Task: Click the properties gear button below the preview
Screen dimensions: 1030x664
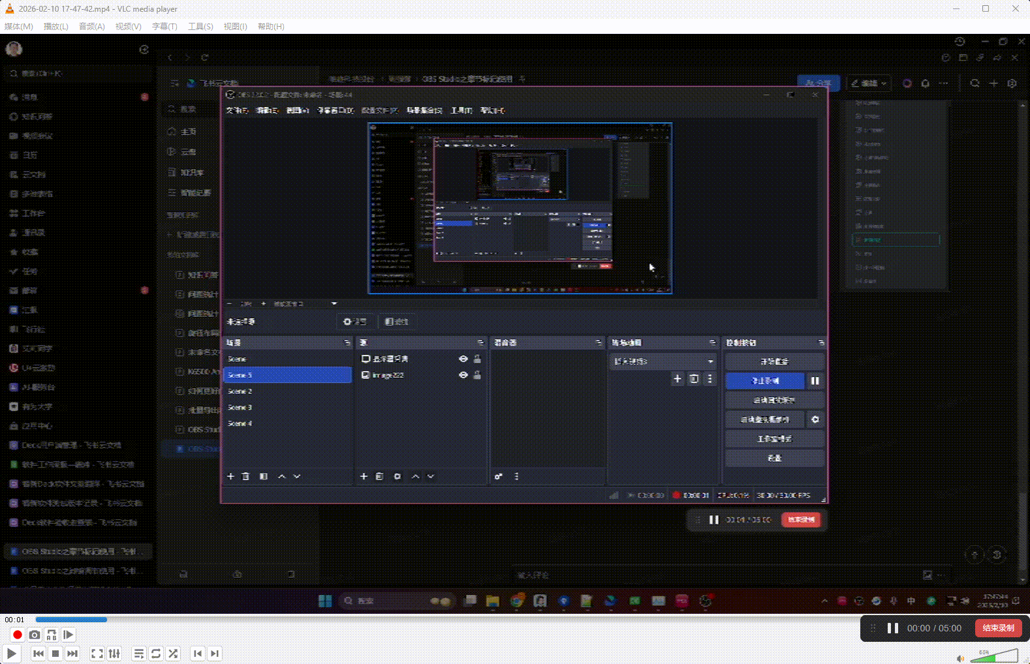Action: (x=355, y=322)
